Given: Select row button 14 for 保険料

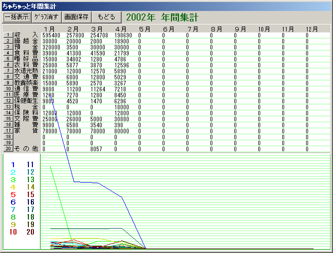Looking at the screenshot, I should tap(8, 113).
